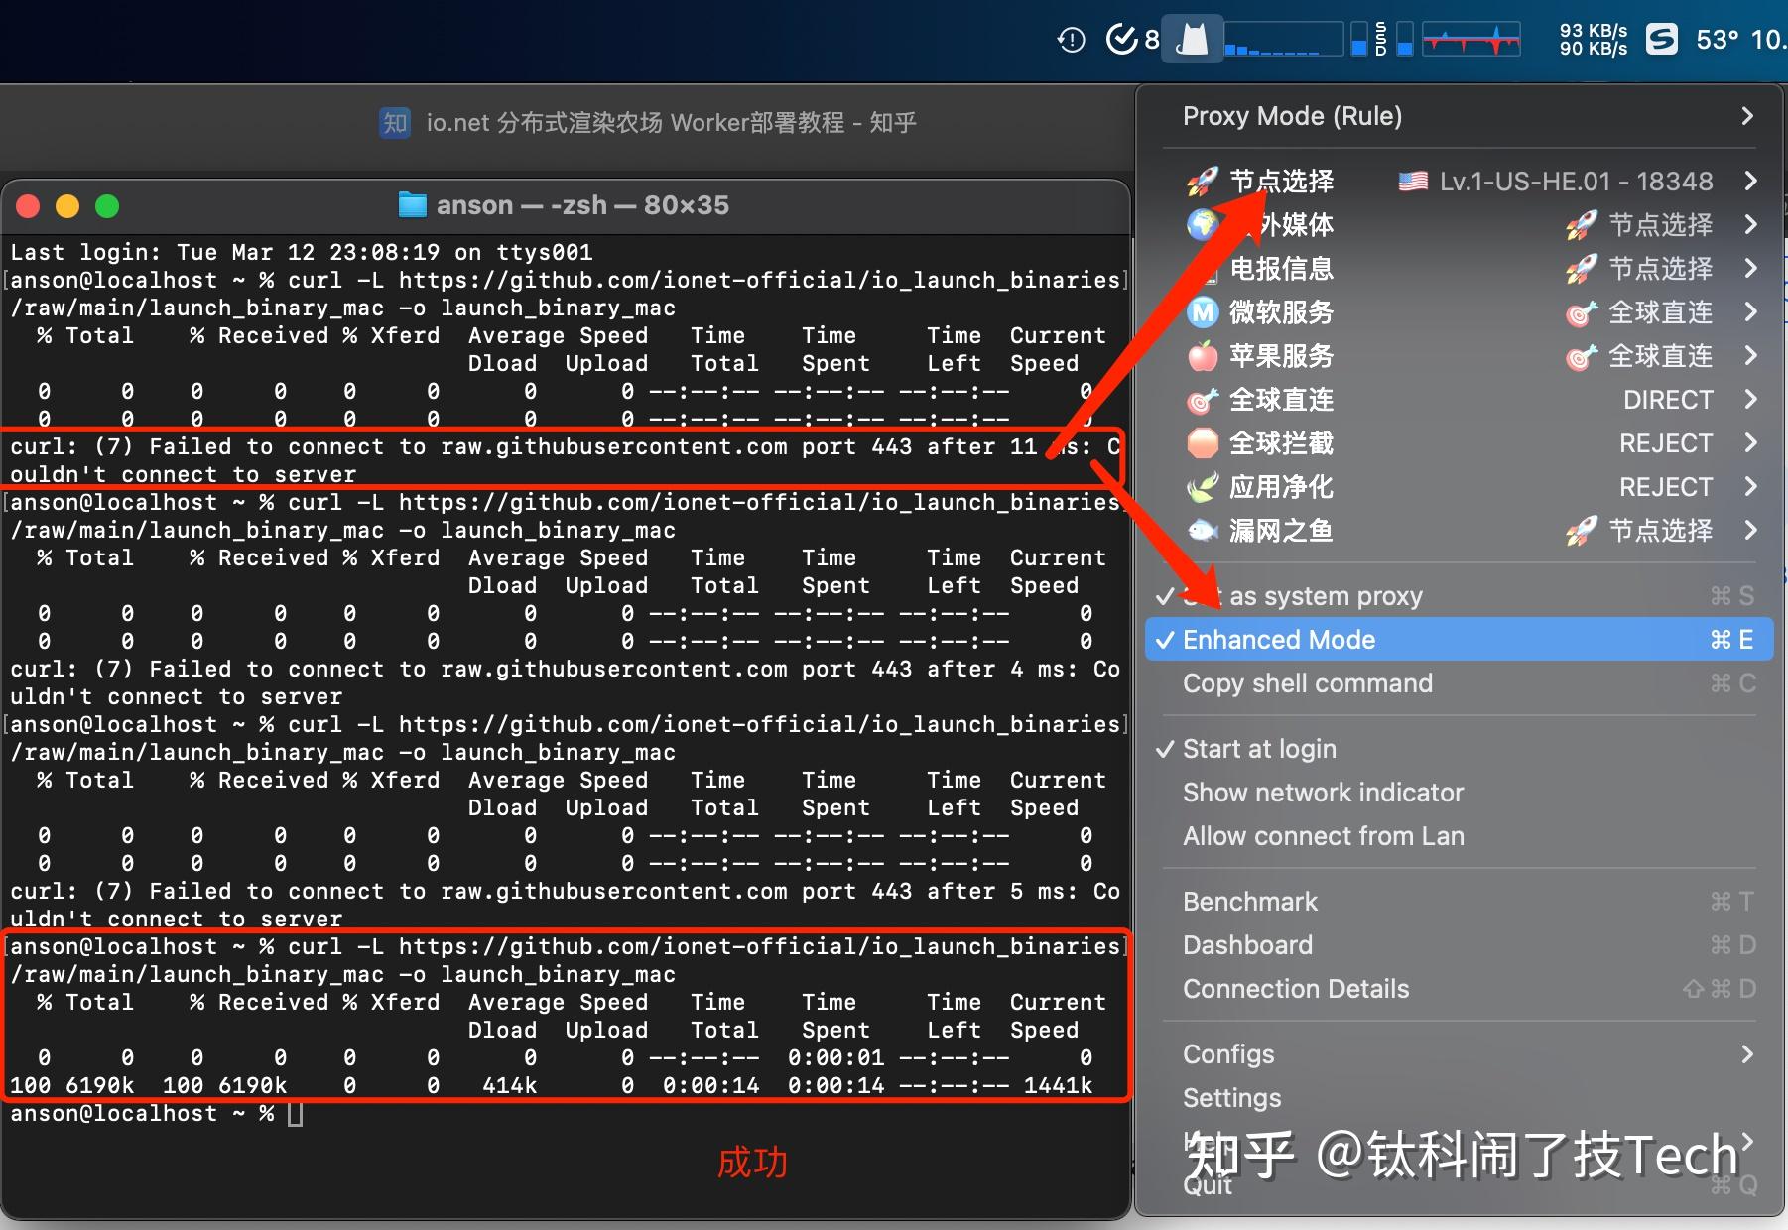Open Settings in ClashX menu
The image size is (1788, 1230).
point(1460,1098)
